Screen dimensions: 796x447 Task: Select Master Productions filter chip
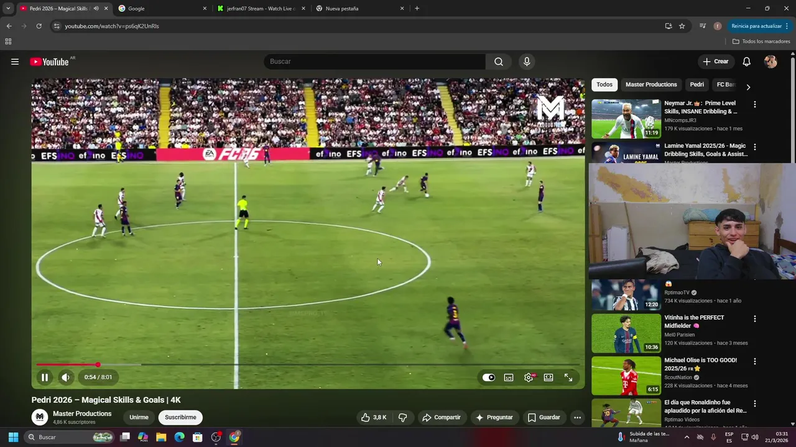[651, 84]
